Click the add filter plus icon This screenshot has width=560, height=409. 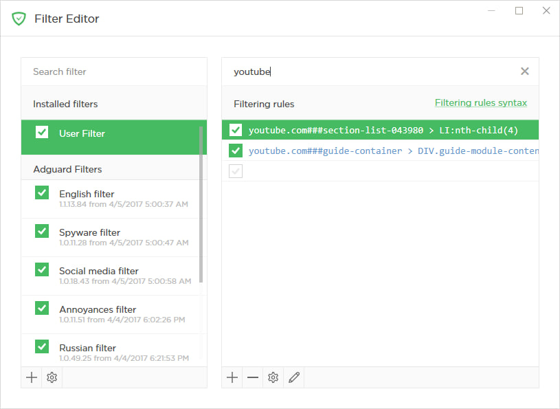coord(32,377)
